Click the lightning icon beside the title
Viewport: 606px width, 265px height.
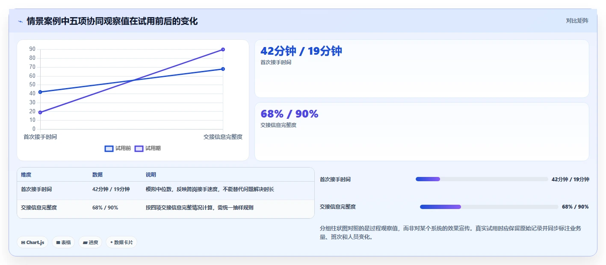click(20, 21)
